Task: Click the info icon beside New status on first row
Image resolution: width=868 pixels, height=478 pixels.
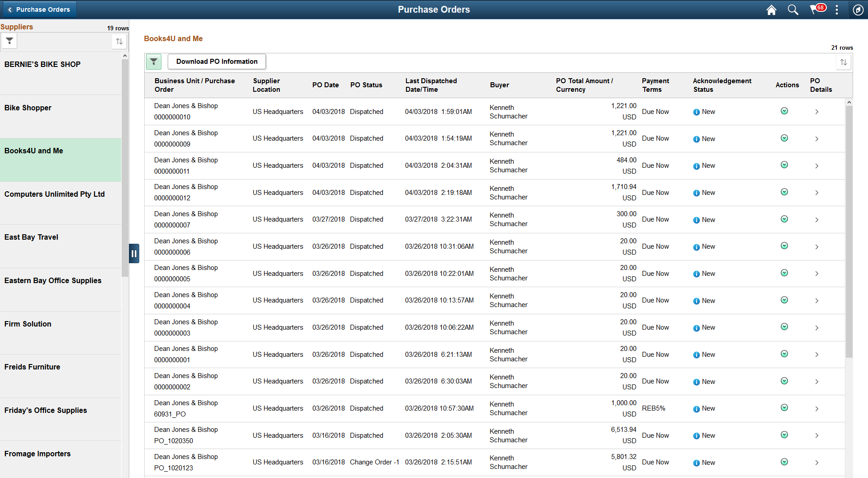Action: click(x=696, y=112)
